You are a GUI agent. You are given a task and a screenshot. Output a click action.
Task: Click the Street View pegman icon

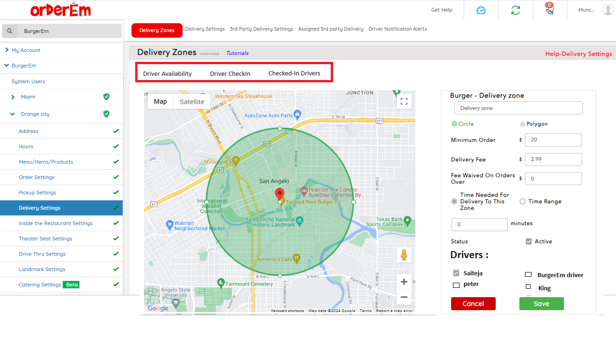tap(404, 255)
